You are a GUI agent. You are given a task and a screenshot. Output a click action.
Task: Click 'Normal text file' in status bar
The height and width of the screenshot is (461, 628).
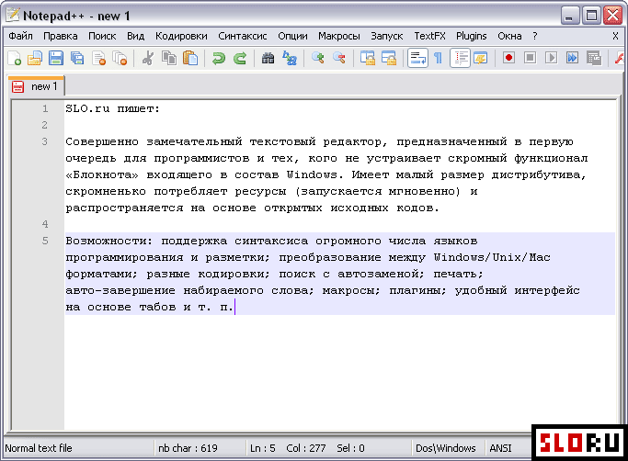(39, 448)
